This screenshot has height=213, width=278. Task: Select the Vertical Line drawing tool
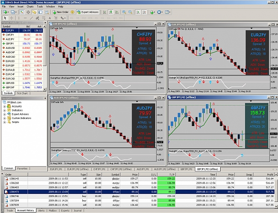(x=19, y=18)
